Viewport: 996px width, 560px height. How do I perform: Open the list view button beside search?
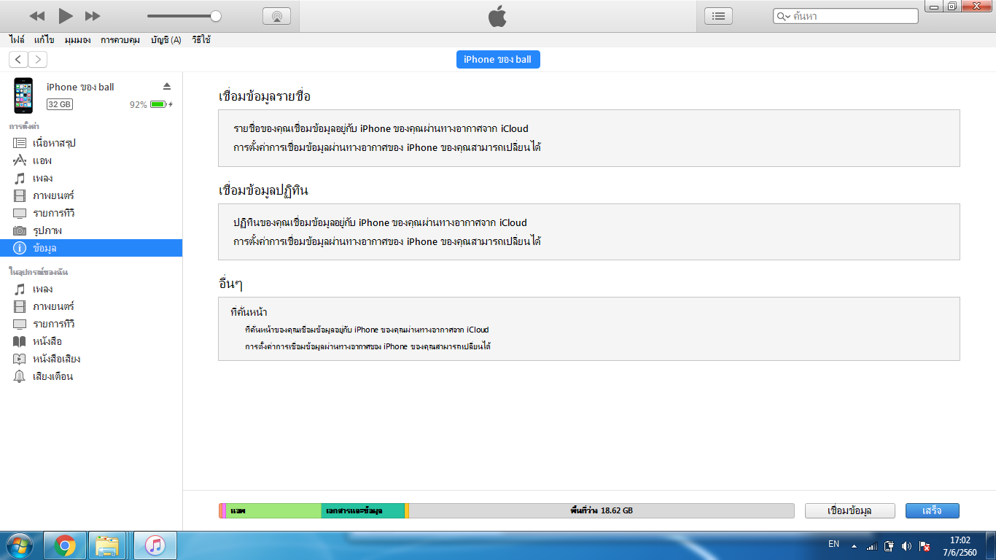pyautogui.click(x=718, y=15)
